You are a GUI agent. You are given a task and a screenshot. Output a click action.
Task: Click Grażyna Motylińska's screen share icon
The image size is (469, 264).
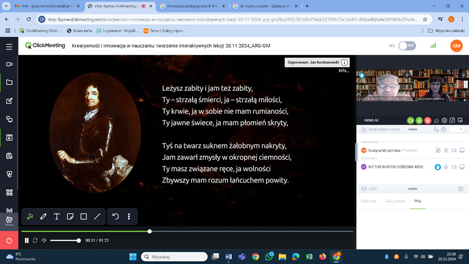[462, 150]
